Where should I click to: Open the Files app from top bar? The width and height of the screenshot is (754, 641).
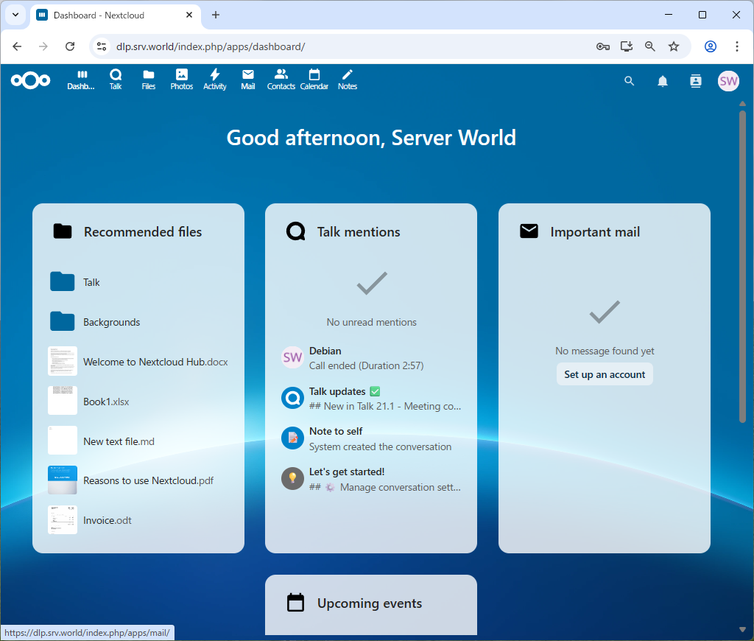pos(149,80)
